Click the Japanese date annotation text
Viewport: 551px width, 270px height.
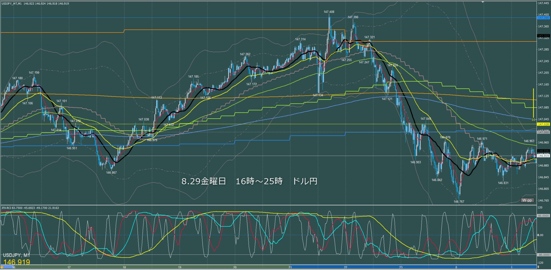[x=249, y=181]
